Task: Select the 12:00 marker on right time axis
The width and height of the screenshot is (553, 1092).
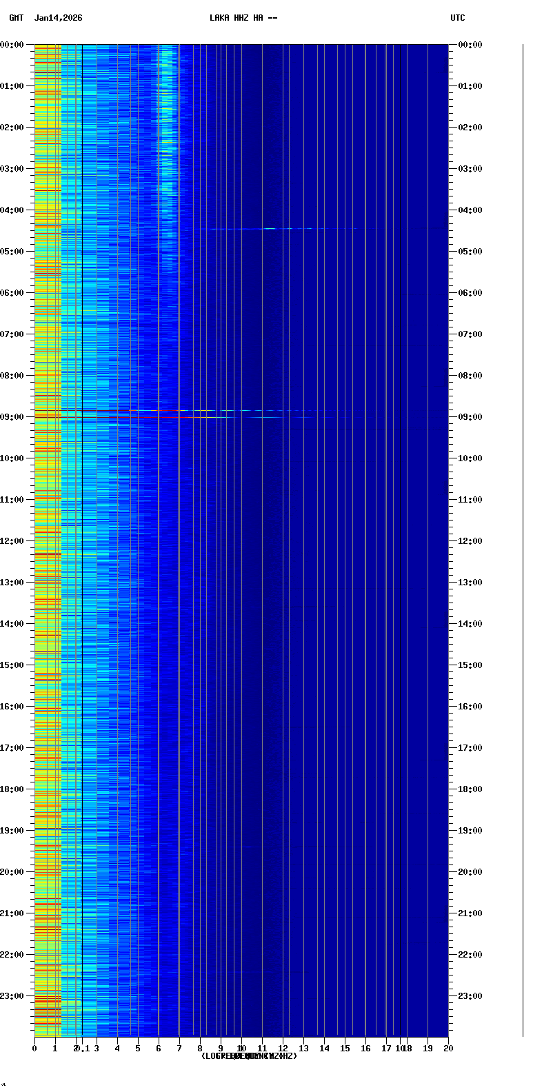Action: click(x=470, y=541)
